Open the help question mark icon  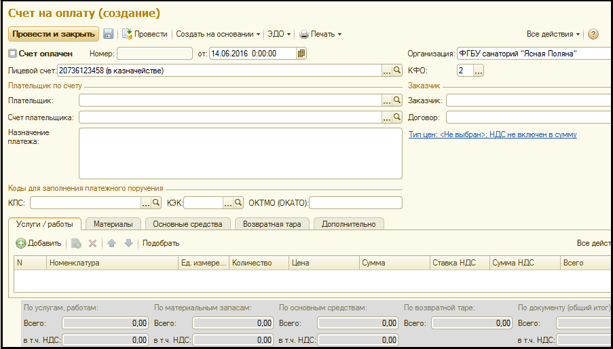593,34
